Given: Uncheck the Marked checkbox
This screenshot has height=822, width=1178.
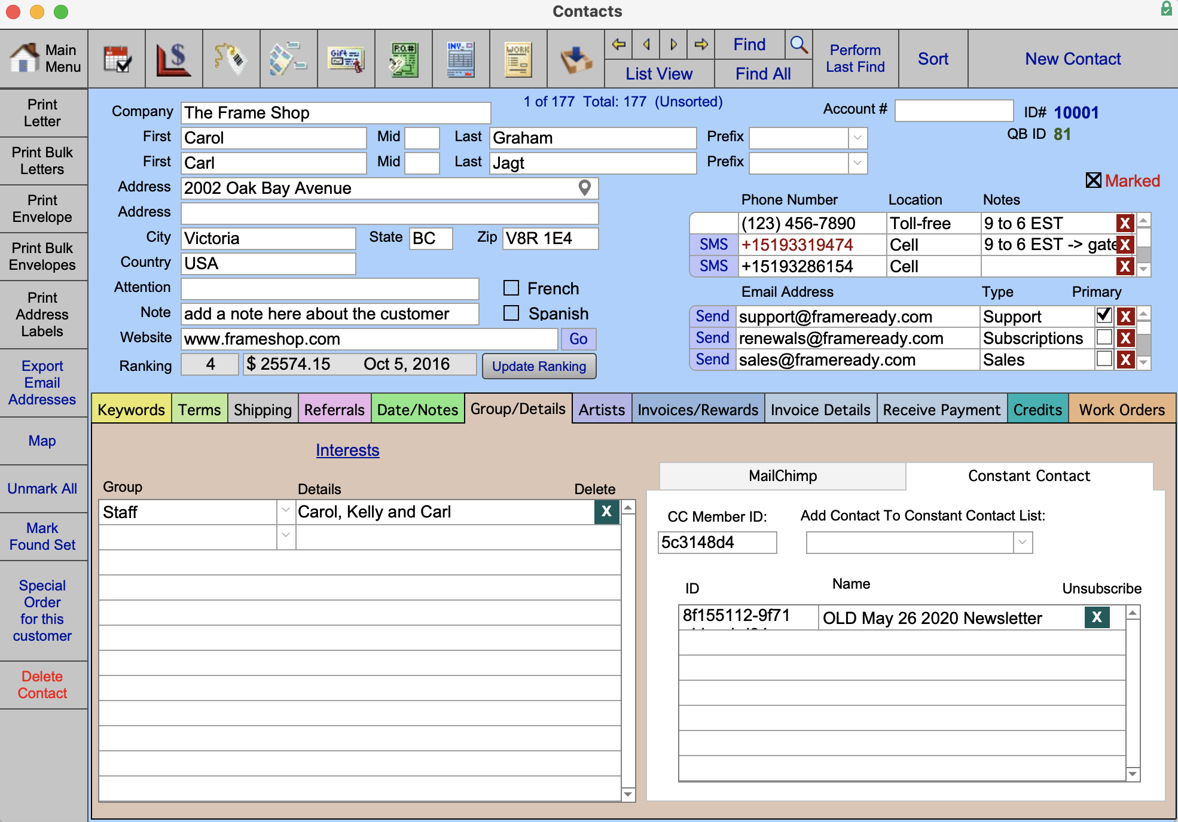Looking at the screenshot, I should tap(1093, 180).
